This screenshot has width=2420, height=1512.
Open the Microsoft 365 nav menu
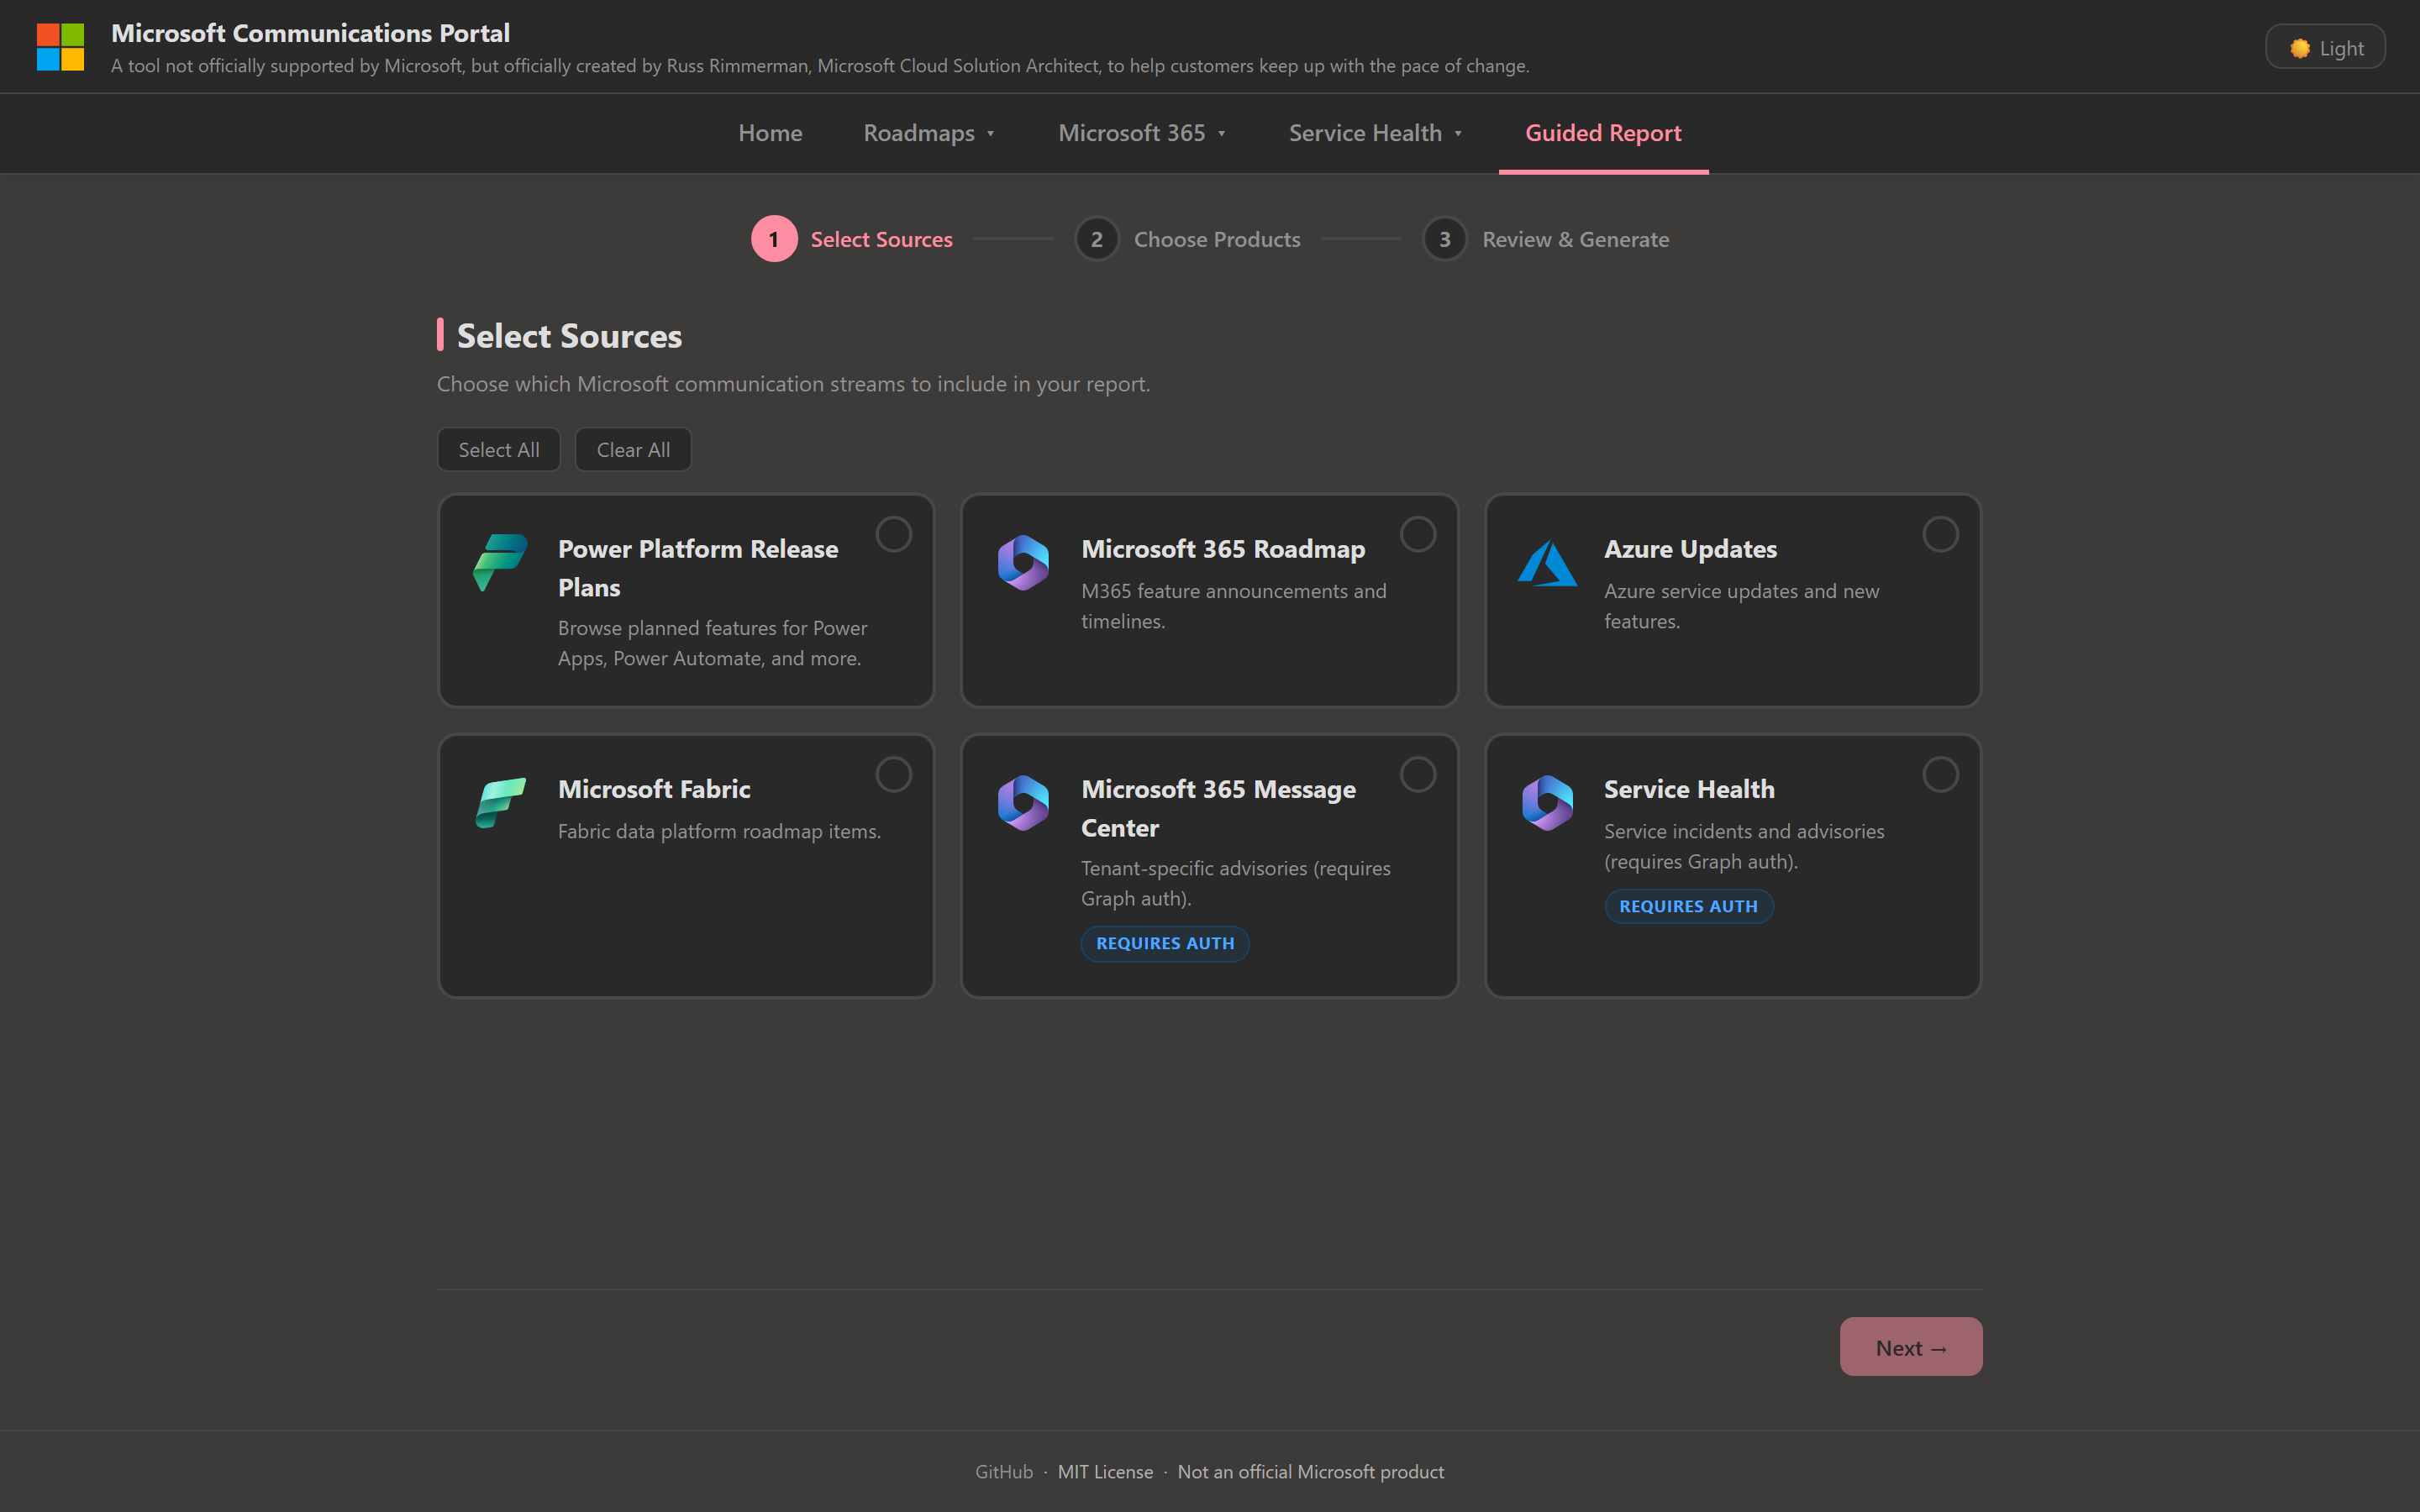pos(1142,133)
